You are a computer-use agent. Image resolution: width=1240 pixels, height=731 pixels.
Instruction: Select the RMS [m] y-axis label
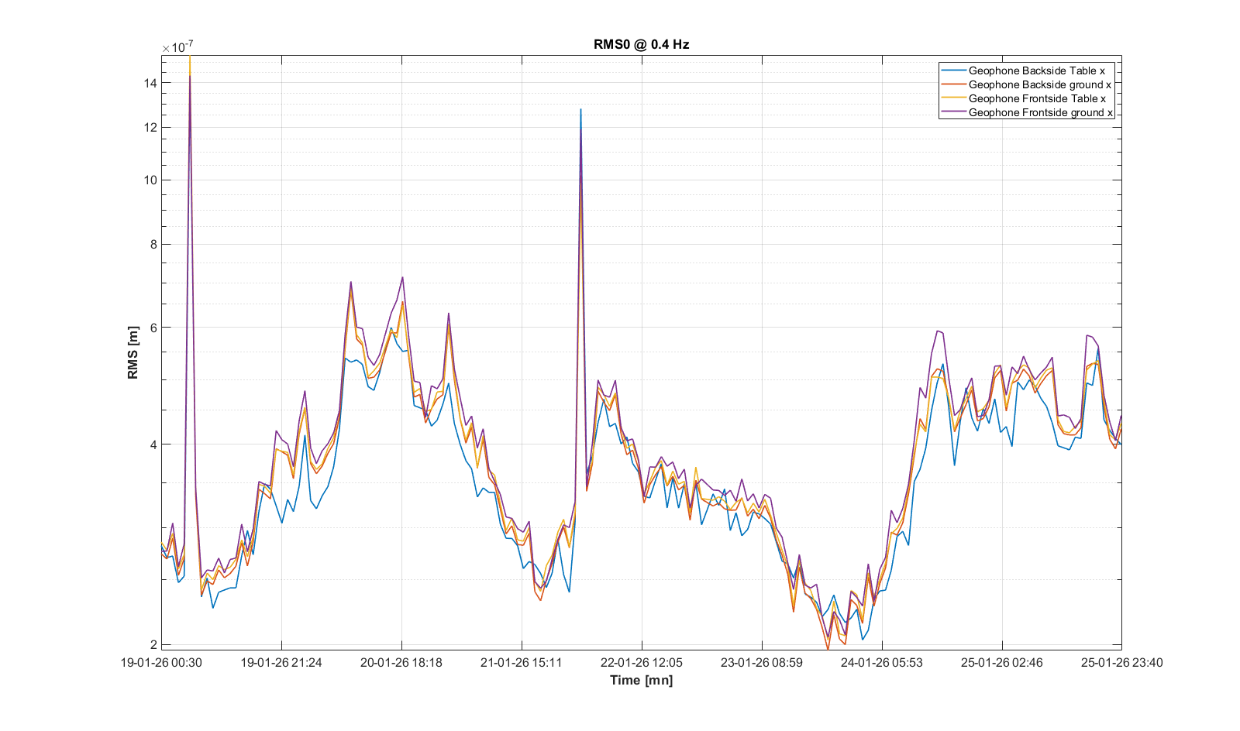133,352
